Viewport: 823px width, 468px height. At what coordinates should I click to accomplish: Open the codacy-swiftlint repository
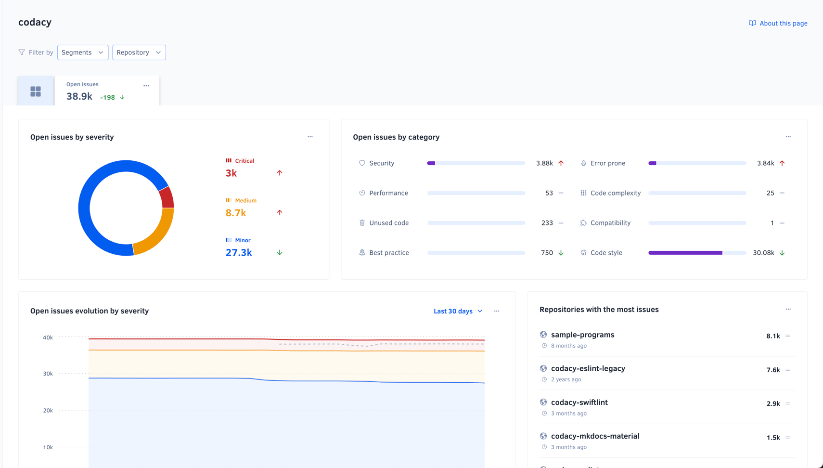[579, 403]
